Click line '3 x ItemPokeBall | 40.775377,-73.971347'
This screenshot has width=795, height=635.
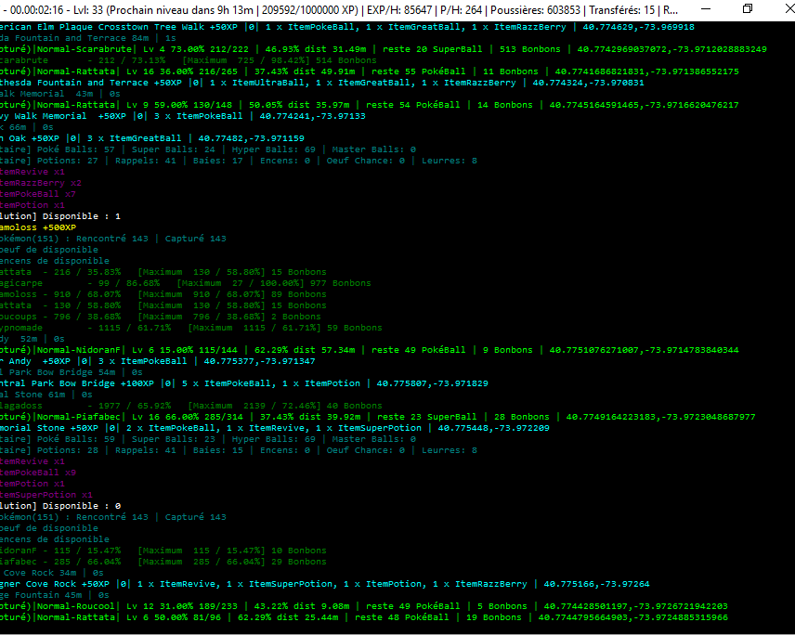point(158,361)
